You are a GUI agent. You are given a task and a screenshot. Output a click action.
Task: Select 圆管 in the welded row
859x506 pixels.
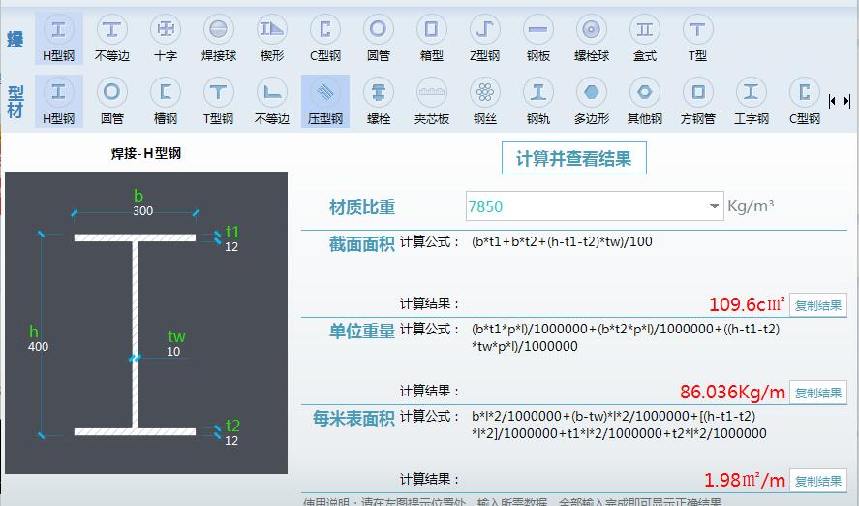coord(378,39)
